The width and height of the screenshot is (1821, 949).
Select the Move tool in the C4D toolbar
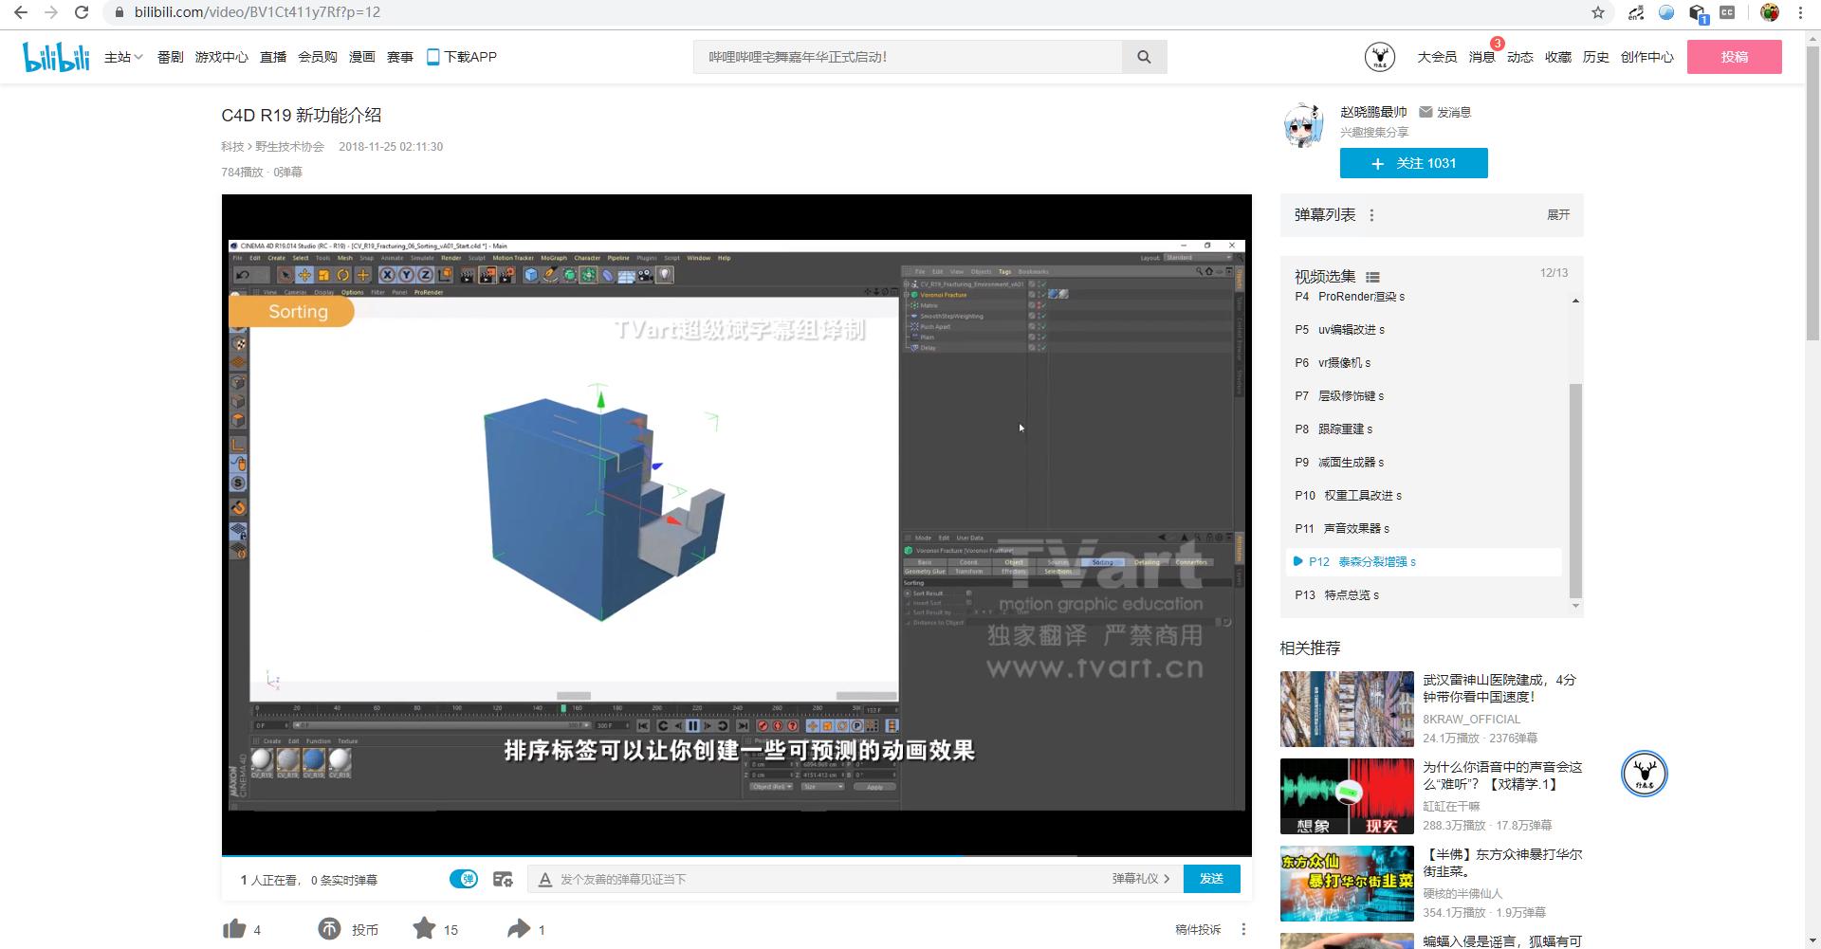pos(303,275)
